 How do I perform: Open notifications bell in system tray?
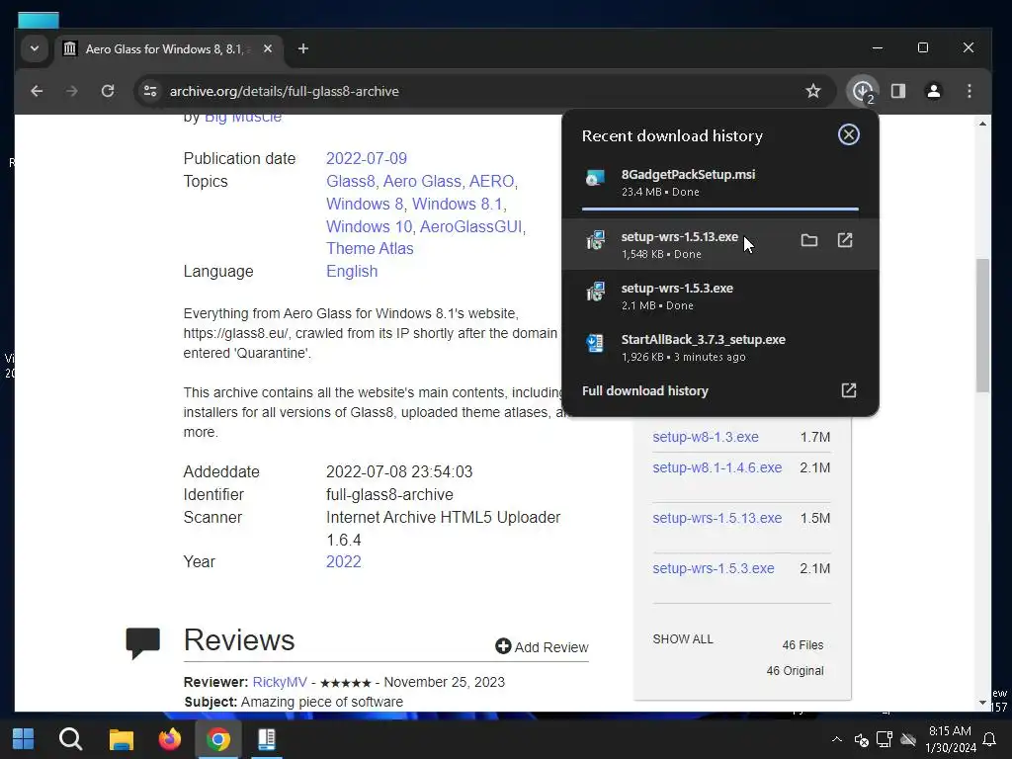pyautogui.click(x=988, y=739)
